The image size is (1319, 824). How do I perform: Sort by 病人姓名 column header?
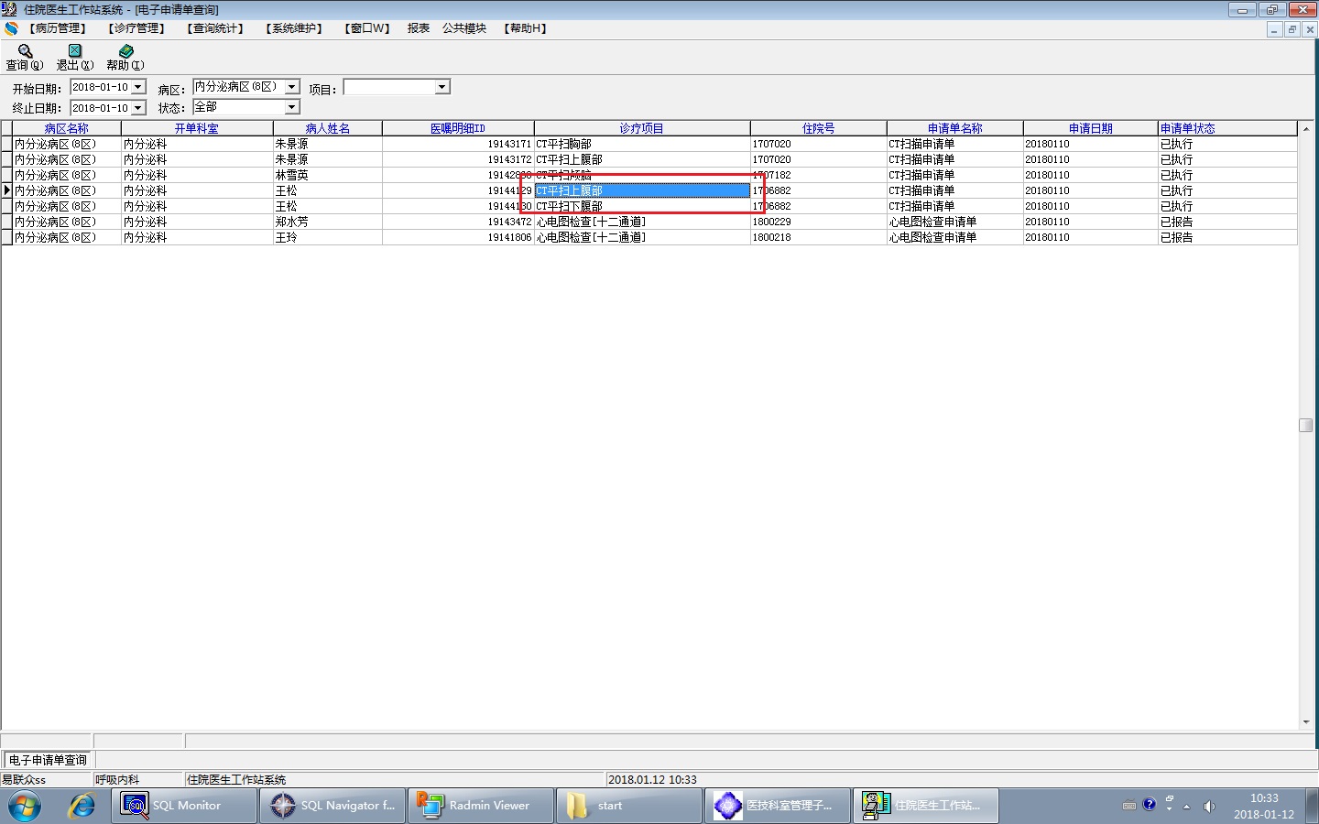tap(328, 128)
